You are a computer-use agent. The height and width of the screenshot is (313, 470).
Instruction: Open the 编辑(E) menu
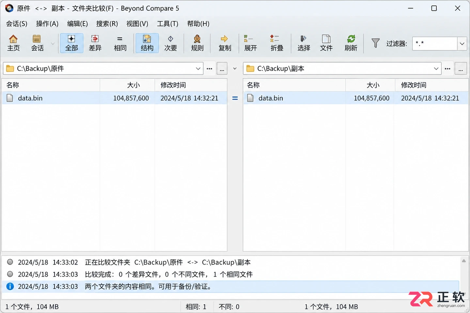[x=77, y=23]
